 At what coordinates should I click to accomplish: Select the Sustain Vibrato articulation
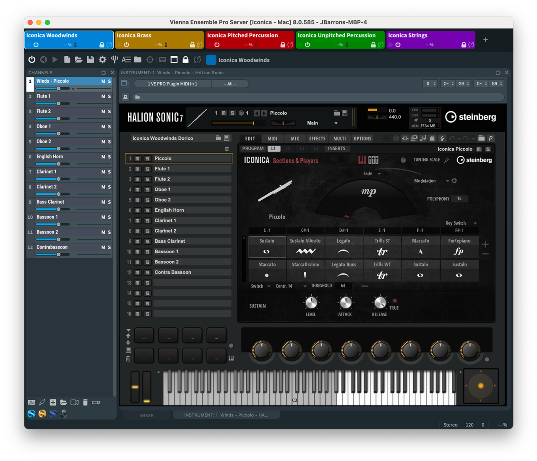tap(305, 247)
